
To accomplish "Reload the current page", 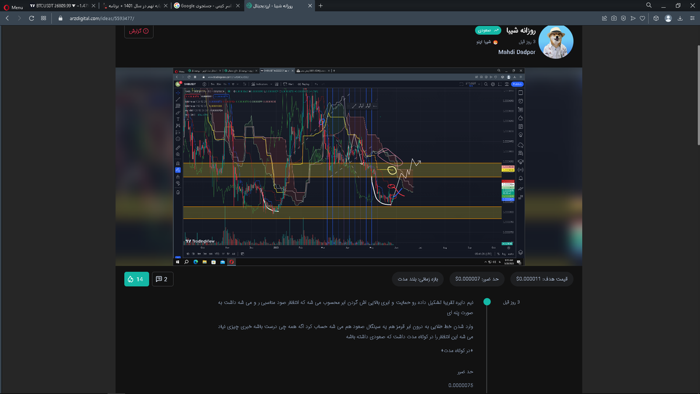I will tap(32, 18).
